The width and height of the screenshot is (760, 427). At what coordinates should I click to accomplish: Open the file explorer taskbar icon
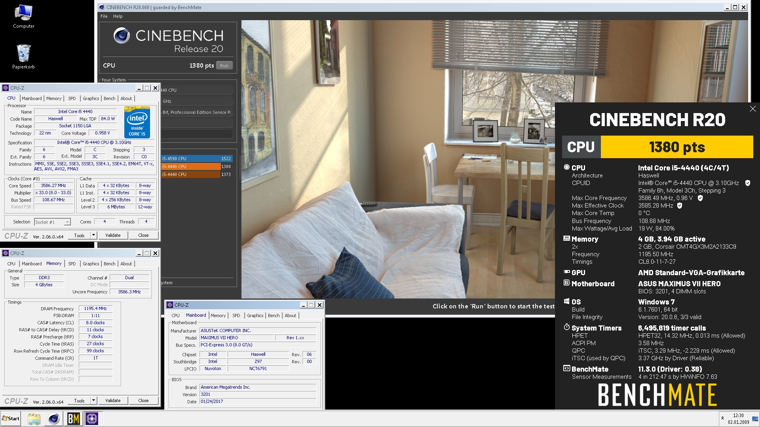tap(34, 419)
